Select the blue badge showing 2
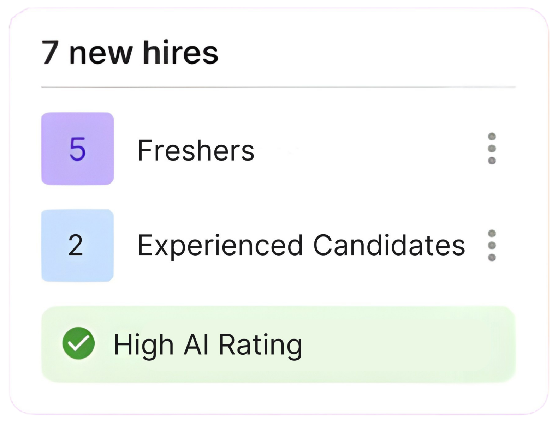This screenshot has height=426, width=558. pos(77,245)
